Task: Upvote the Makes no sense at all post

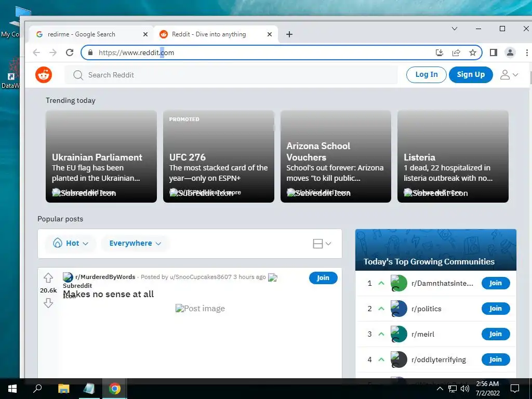Action: pos(48,278)
